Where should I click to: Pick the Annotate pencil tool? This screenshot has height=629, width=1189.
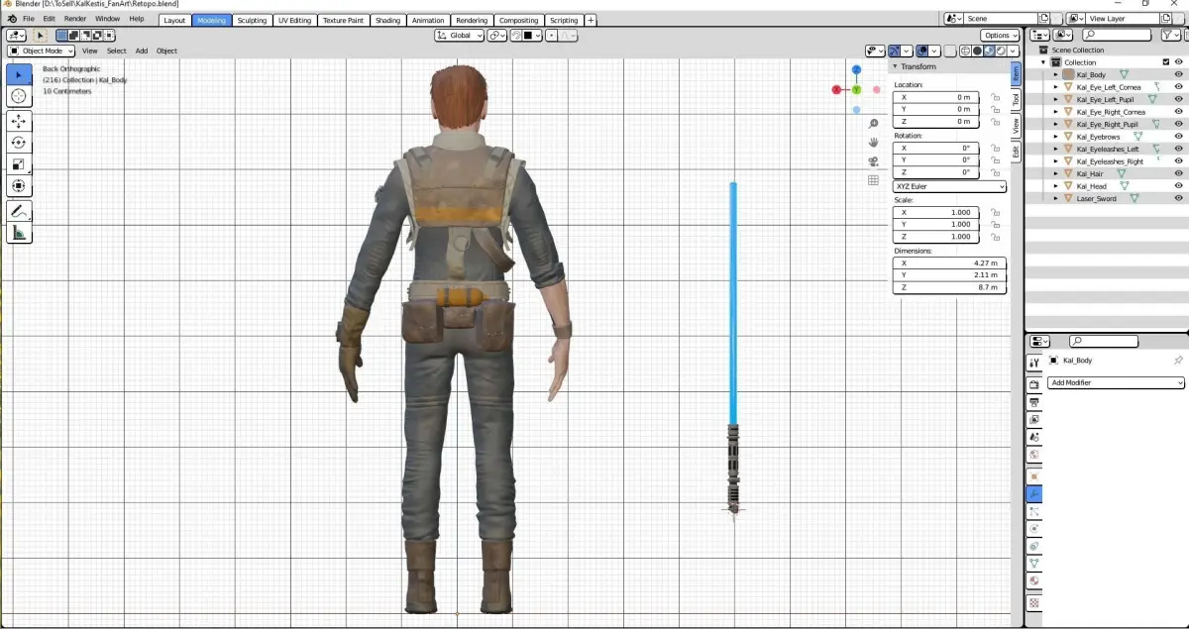point(19,211)
